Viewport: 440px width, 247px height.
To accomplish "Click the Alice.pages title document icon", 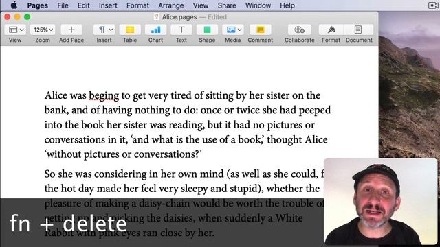I will (x=157, y=17).
